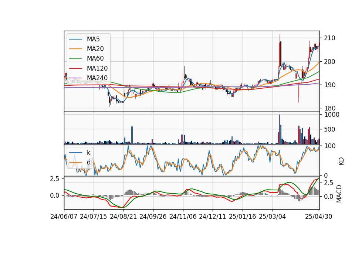Click the red MA120 legend line sample
This screenshot has width=355, height=255.
[x=75, y=68]
